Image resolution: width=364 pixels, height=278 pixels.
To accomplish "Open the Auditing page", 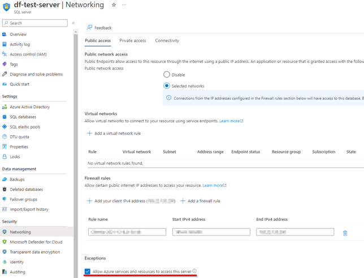I will coord(18,272).
